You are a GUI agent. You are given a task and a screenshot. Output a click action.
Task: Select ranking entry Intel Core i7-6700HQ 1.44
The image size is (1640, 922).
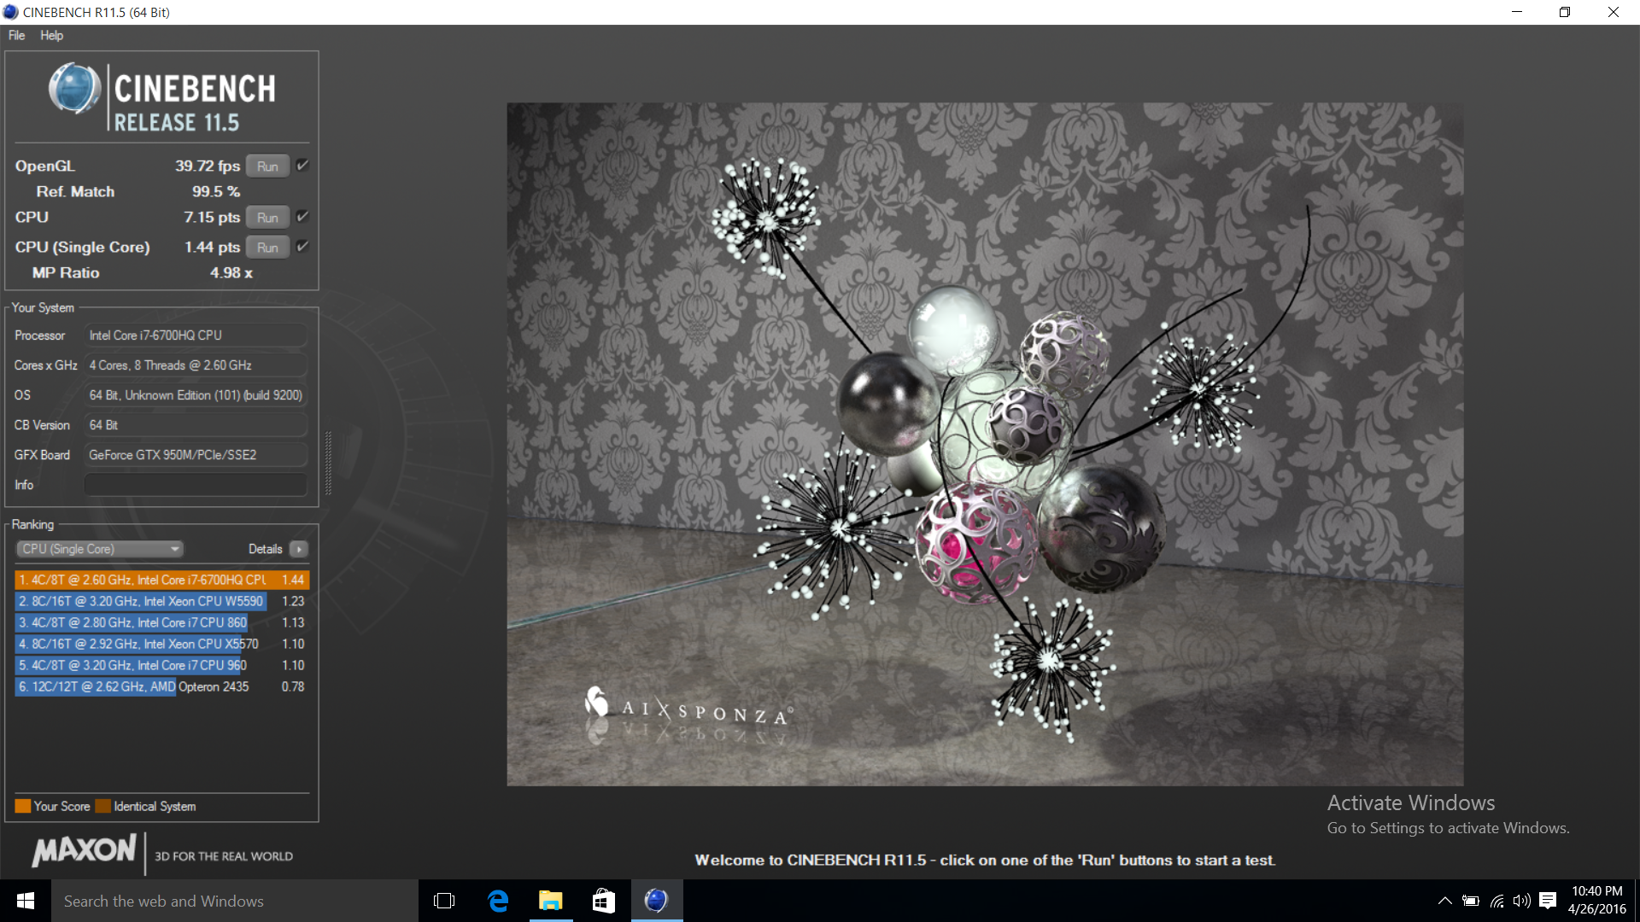pos(161,580)
